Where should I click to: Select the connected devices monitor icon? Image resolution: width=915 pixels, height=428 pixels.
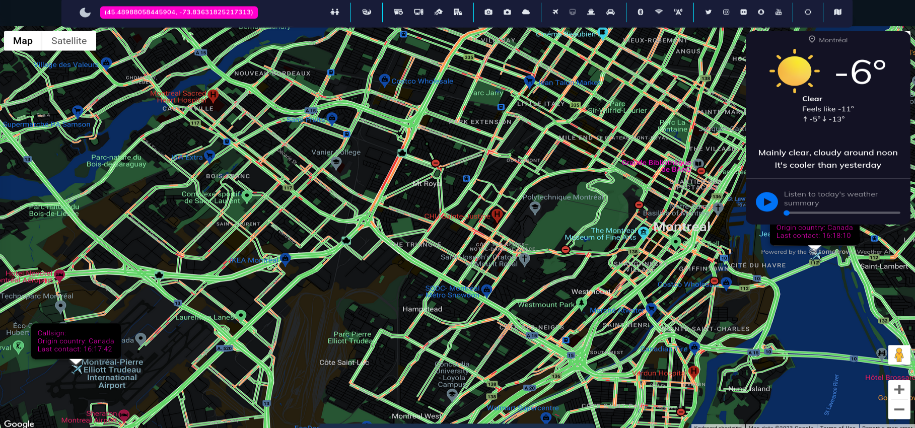418,12
